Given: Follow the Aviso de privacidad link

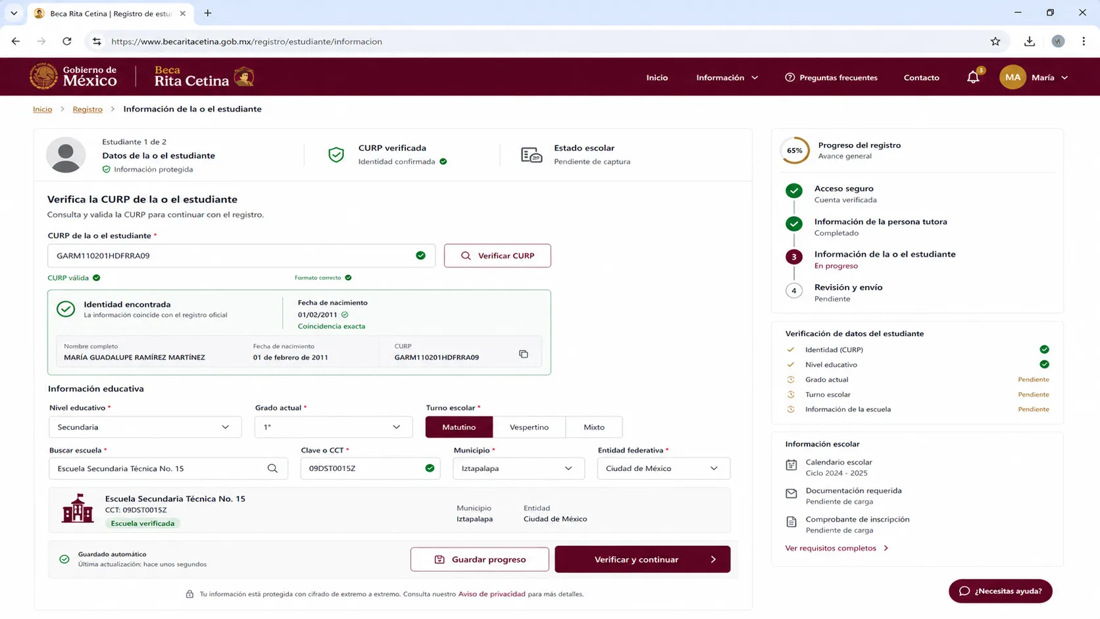Looking at the screenshot, I should 491,594.
